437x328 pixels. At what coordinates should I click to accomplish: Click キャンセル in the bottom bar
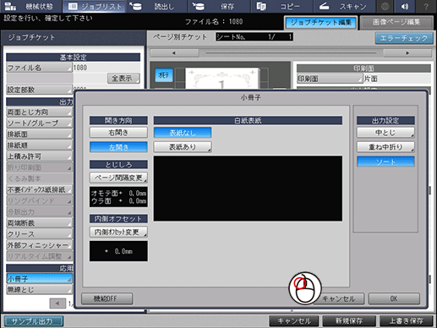point(294,321)
